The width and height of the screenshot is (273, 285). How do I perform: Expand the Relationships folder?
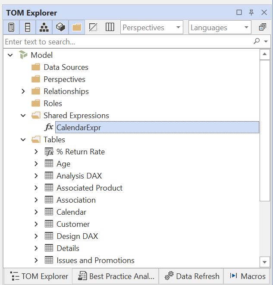tap(23, 91)
